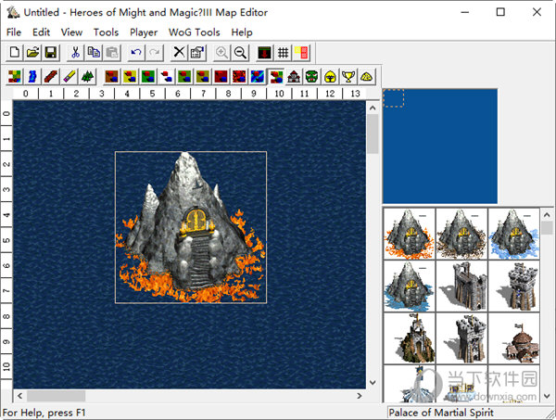Open the Help menu

(x=242, y=32)
